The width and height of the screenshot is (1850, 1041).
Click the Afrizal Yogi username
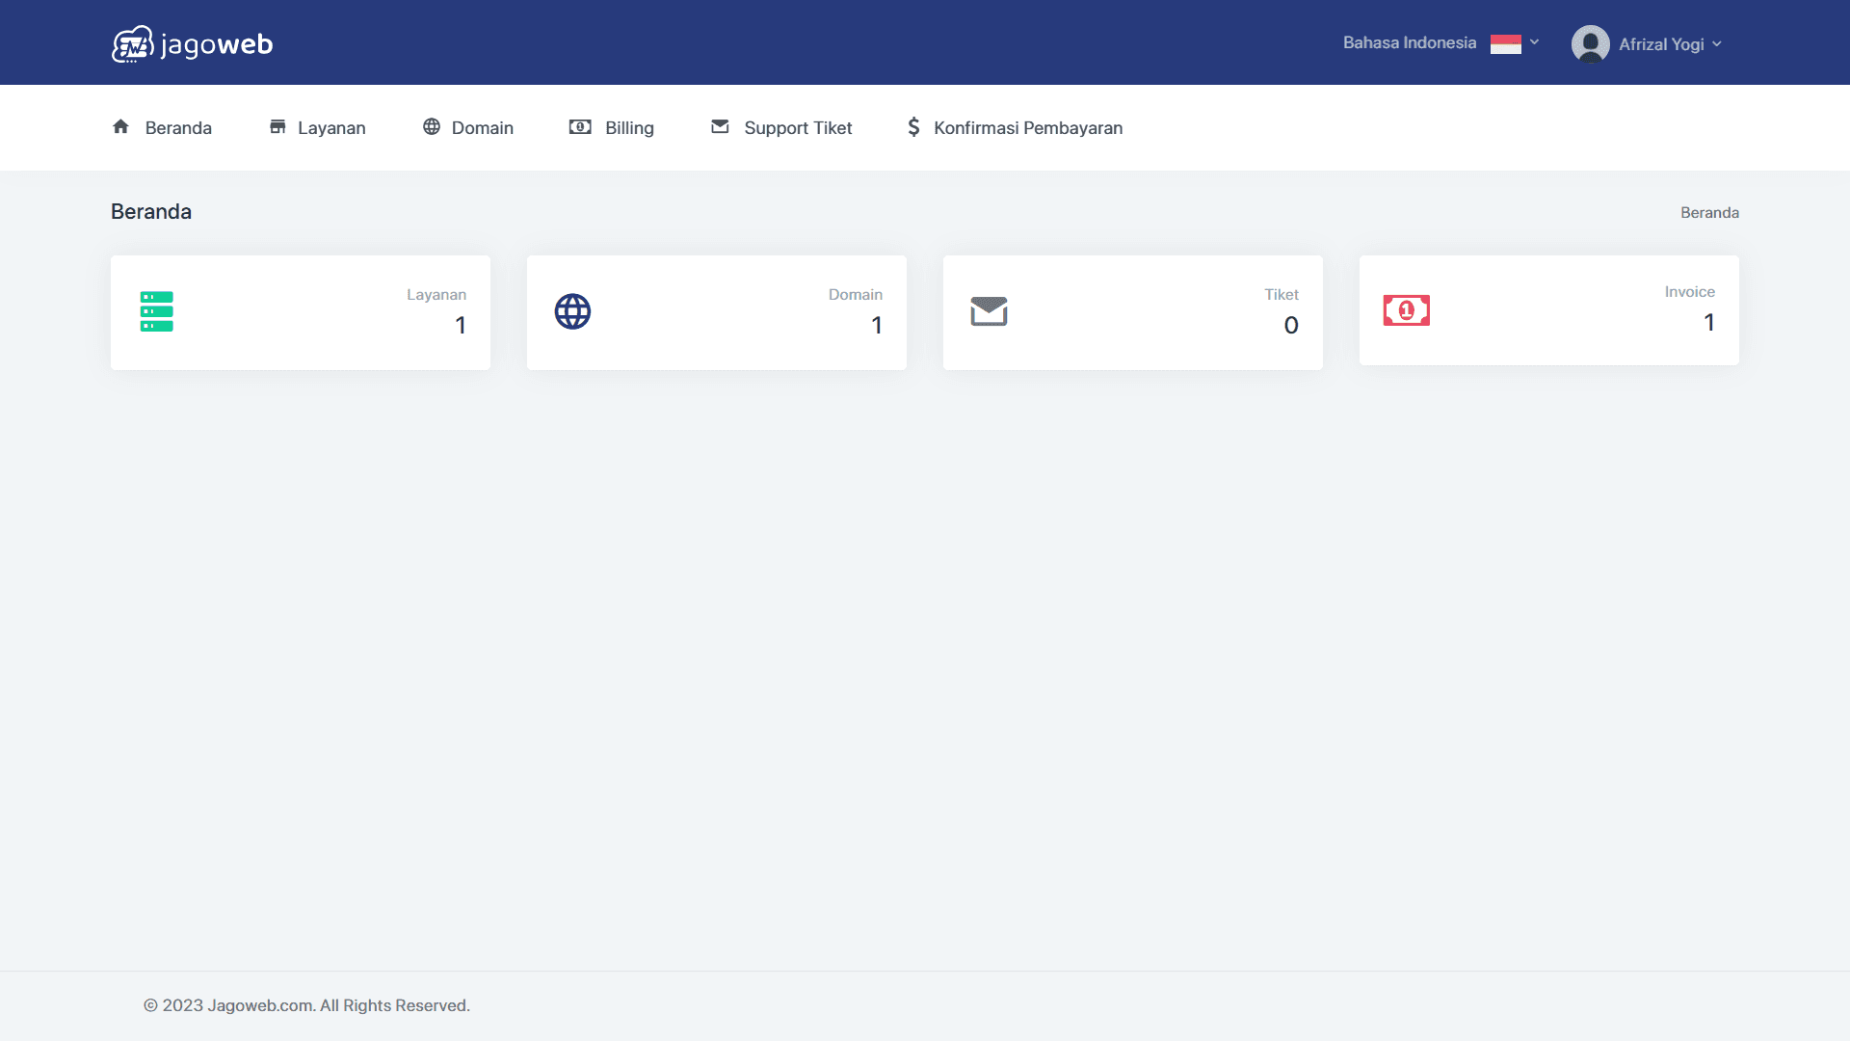point(1661,44)
